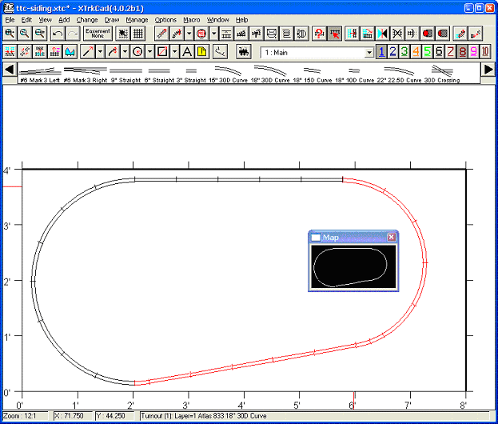Open the Macro menu
Image resolution: width=498 pixels, height=424 pixels.
[191, 19]
